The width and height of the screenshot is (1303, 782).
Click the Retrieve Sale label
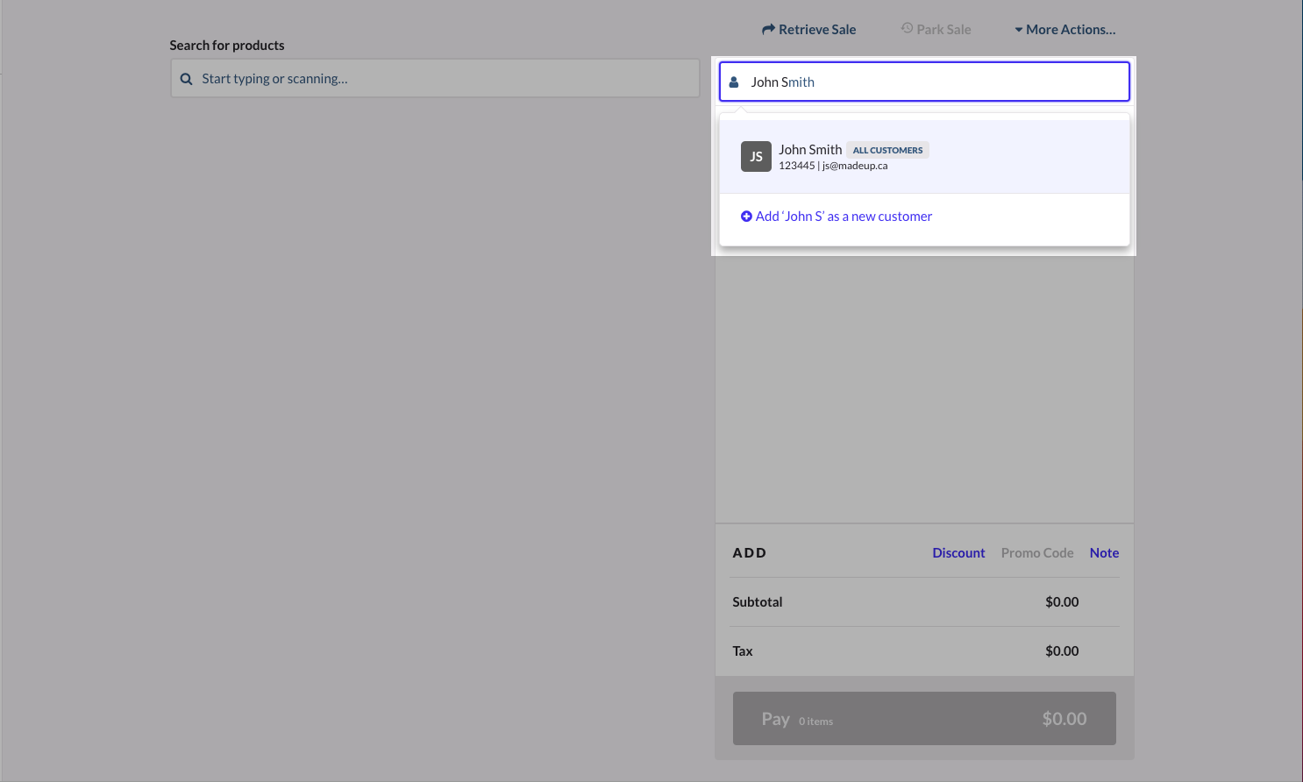tap(817, 30)
